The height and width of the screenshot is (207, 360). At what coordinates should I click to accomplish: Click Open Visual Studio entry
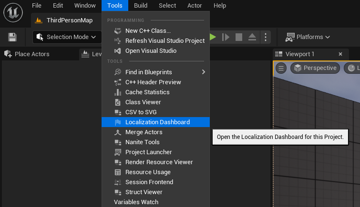151,51
